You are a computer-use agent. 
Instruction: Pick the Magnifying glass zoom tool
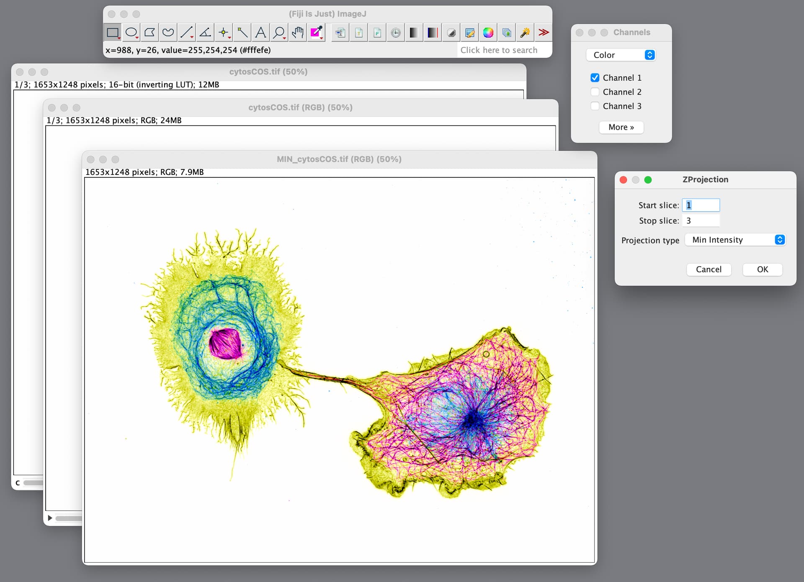(x=279, y=33)
